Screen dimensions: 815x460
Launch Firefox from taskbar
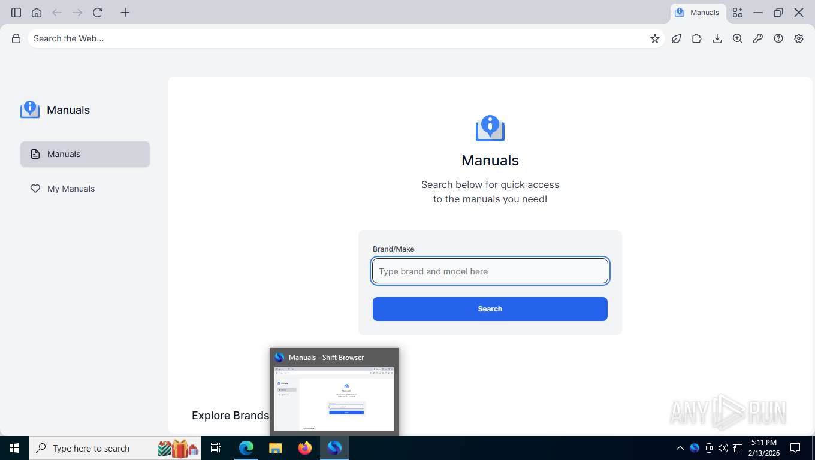click(305, 448)
